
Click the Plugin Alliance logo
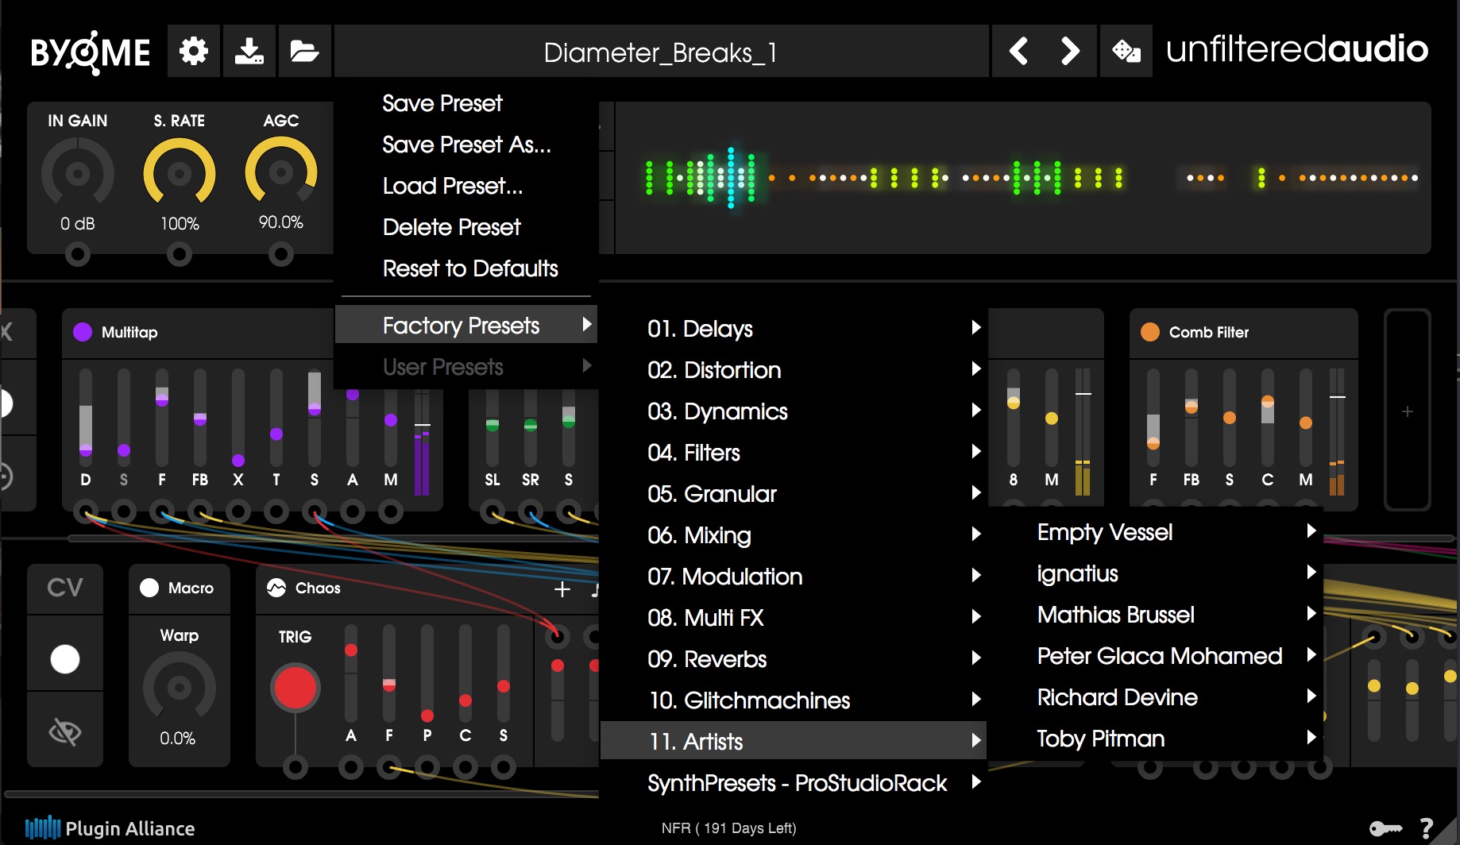[110, 828]
